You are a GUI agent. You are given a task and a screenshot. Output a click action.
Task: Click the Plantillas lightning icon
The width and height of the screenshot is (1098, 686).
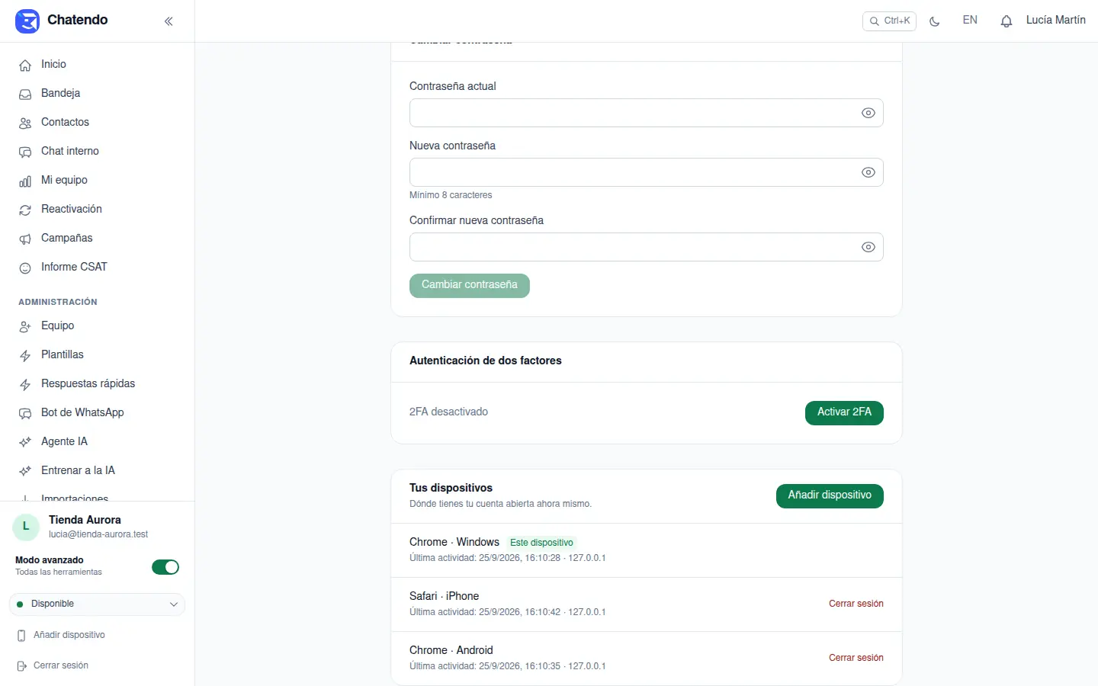tap(25, 356)
